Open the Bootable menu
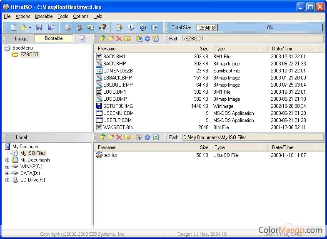Screen dimensions: 327x239 (44, 16)
